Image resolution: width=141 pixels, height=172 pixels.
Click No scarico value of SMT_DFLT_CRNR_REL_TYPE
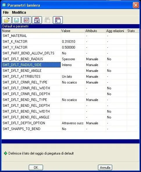coord(69,82)
